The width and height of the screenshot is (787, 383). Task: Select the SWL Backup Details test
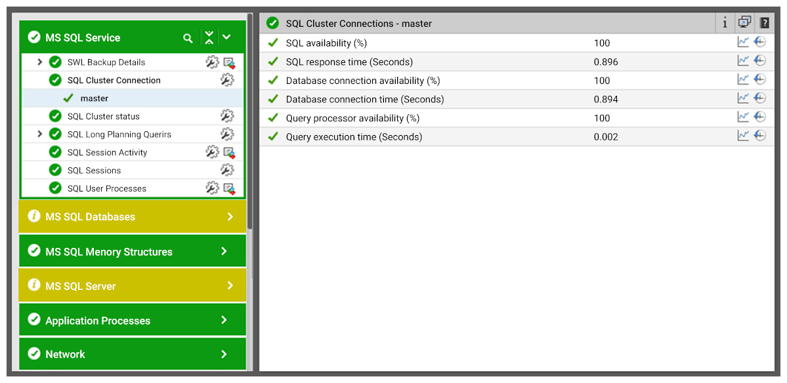point(106,62)
